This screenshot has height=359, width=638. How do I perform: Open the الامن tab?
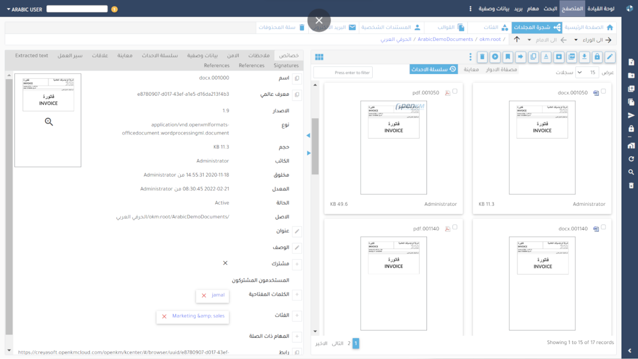click(x=233, y=56)
